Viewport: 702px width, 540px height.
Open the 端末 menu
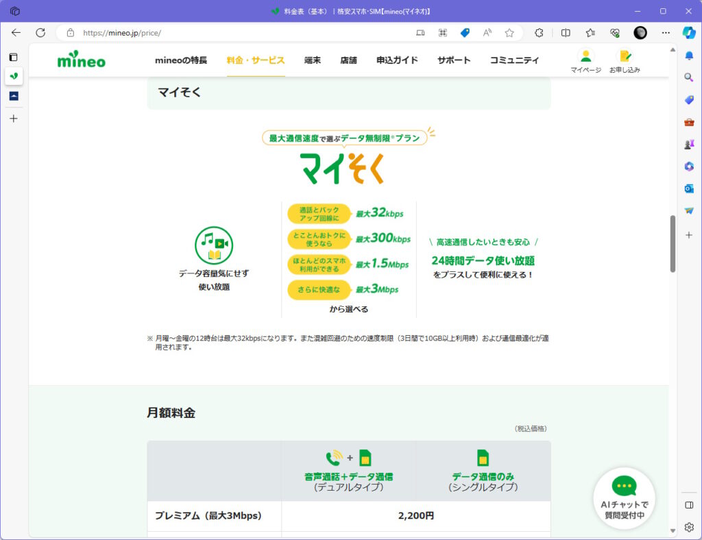[313, 60]
